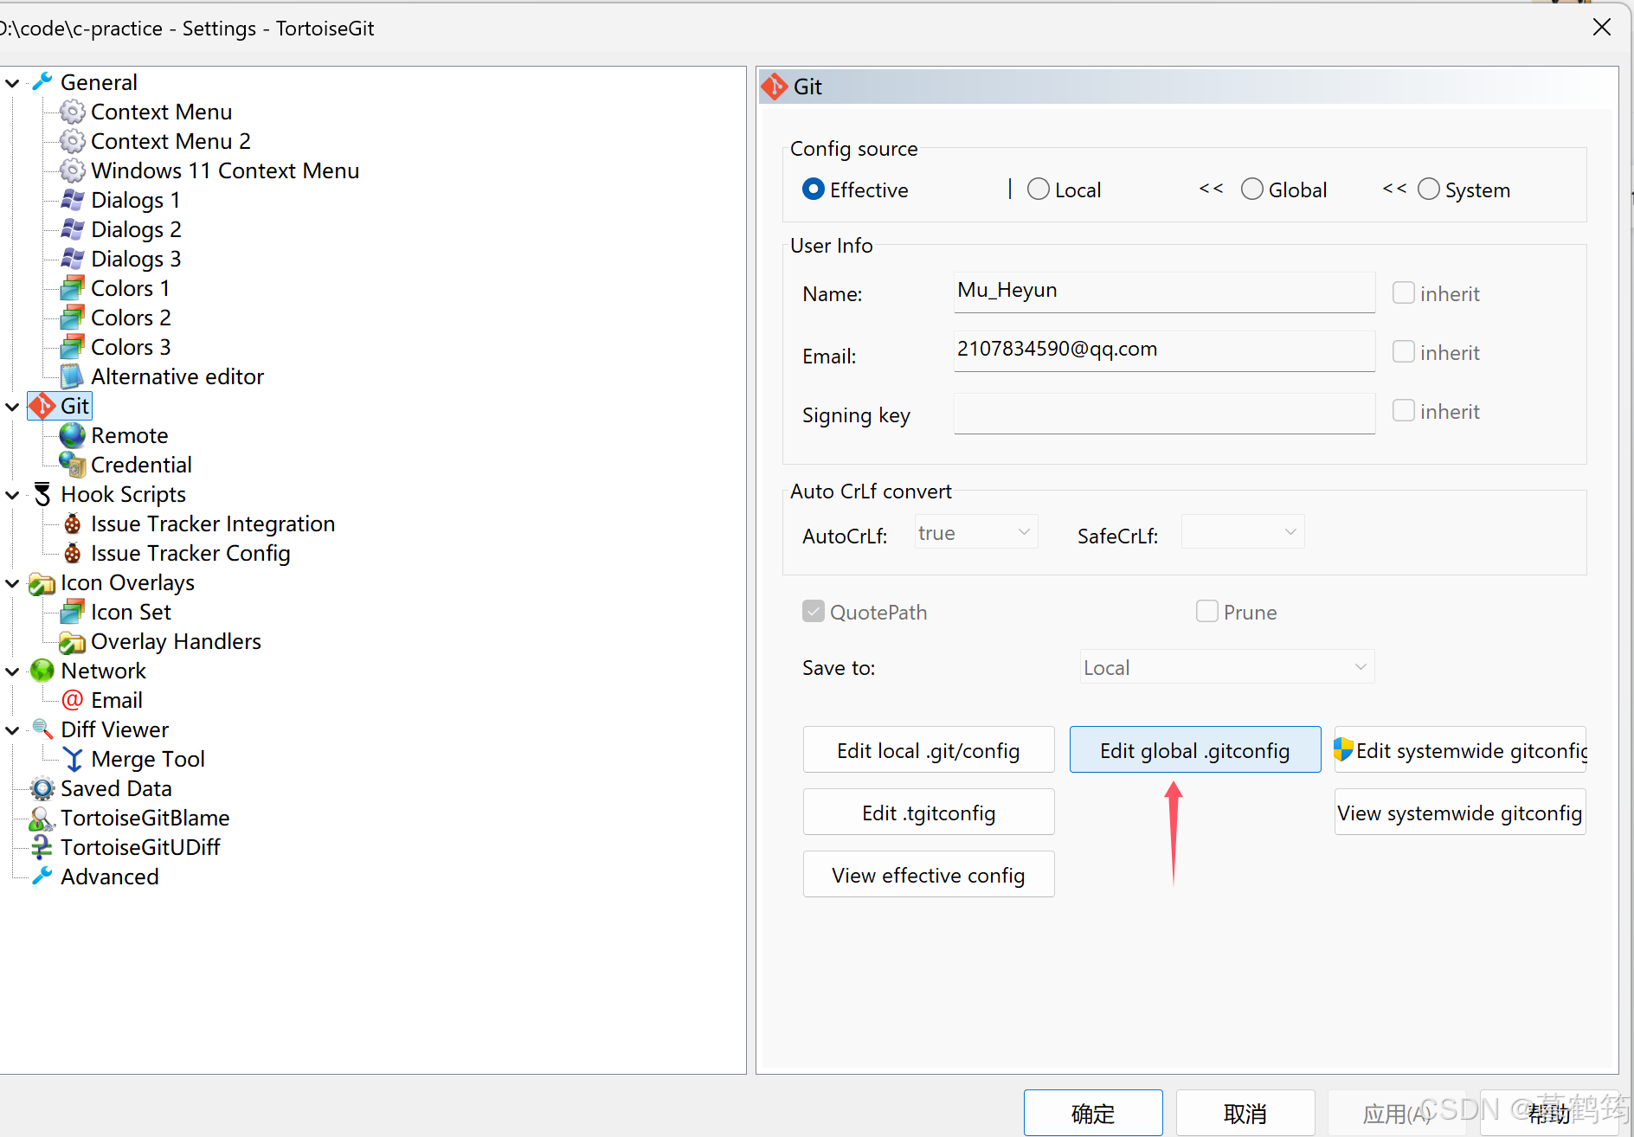1634x1137 pixels.
Task: Select Hook Scripts hook icon
Action: click(x=42, y=494)
